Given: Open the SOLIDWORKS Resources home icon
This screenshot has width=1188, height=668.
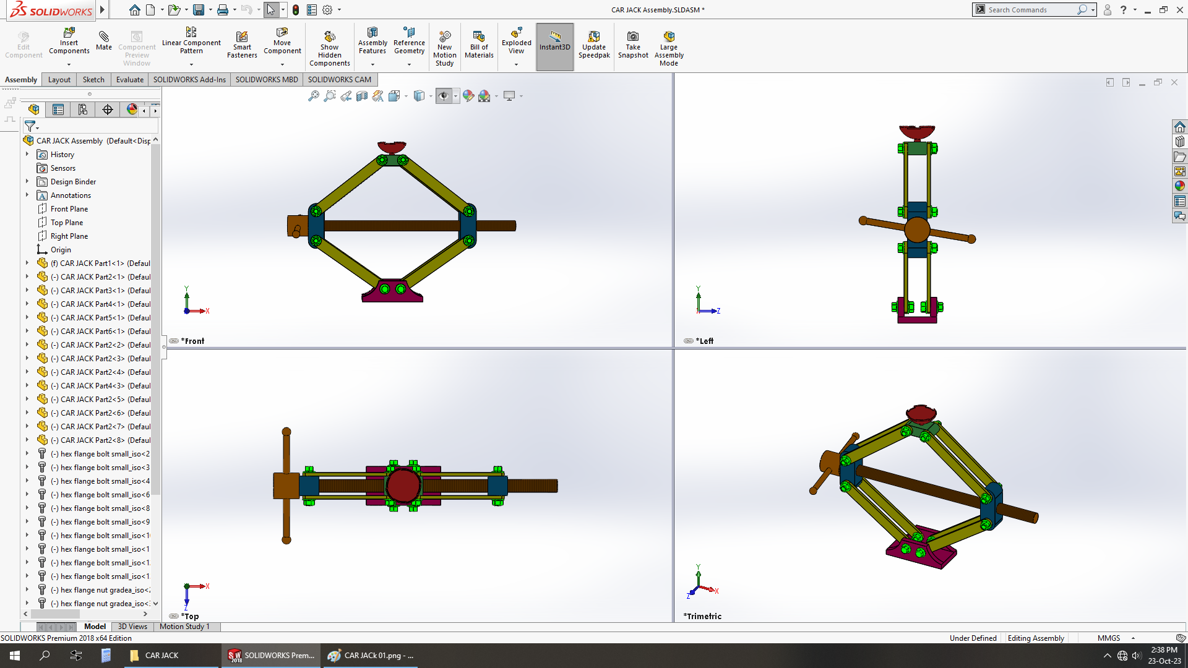Looking at the screenshot, I should (x=1180, y=127).
